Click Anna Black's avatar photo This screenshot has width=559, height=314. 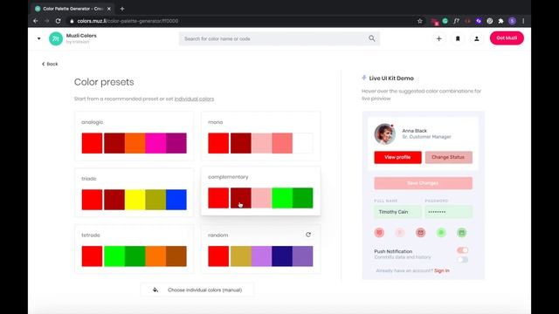pos(384,133)
